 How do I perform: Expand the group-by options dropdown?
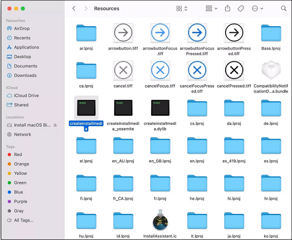(x=211, y=9)
